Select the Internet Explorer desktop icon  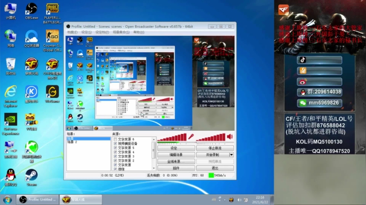(11, 96)
